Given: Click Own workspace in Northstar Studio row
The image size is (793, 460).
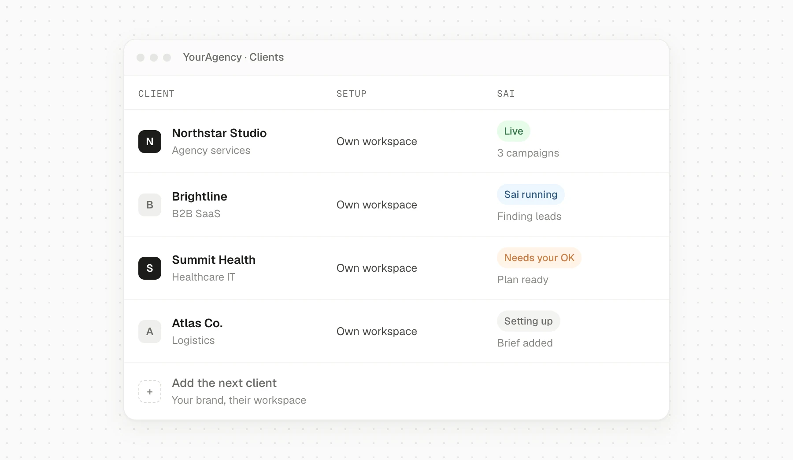Looking at the screenshot, I should click(x=377, y=142).
